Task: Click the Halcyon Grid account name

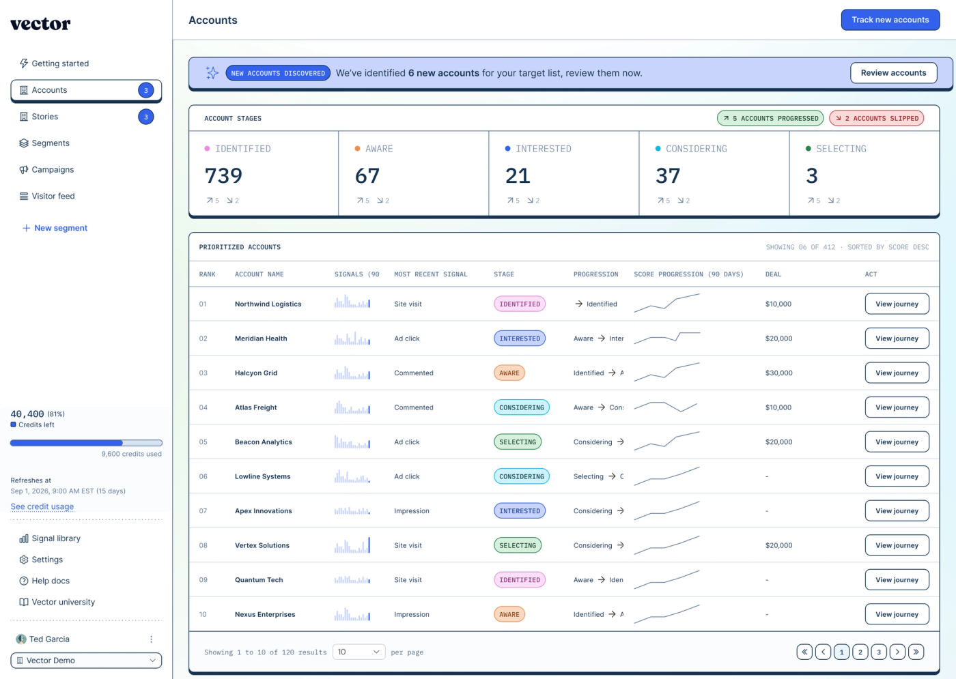Action: (256, 373)
